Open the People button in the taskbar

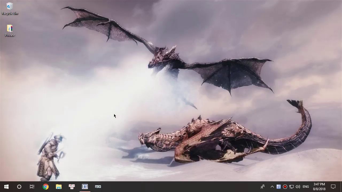point(263,187)
